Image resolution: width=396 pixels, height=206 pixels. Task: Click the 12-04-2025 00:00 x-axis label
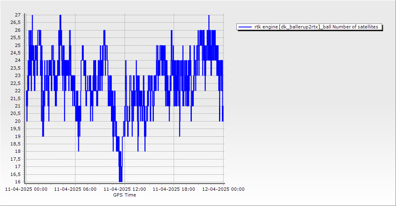[223, 190]
